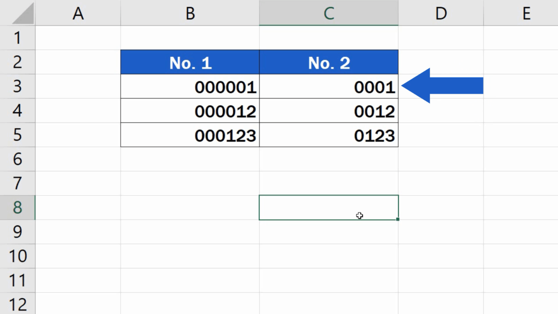Select the cell containing 0012
Screen dimensions: 558x314
coord(328,111)
